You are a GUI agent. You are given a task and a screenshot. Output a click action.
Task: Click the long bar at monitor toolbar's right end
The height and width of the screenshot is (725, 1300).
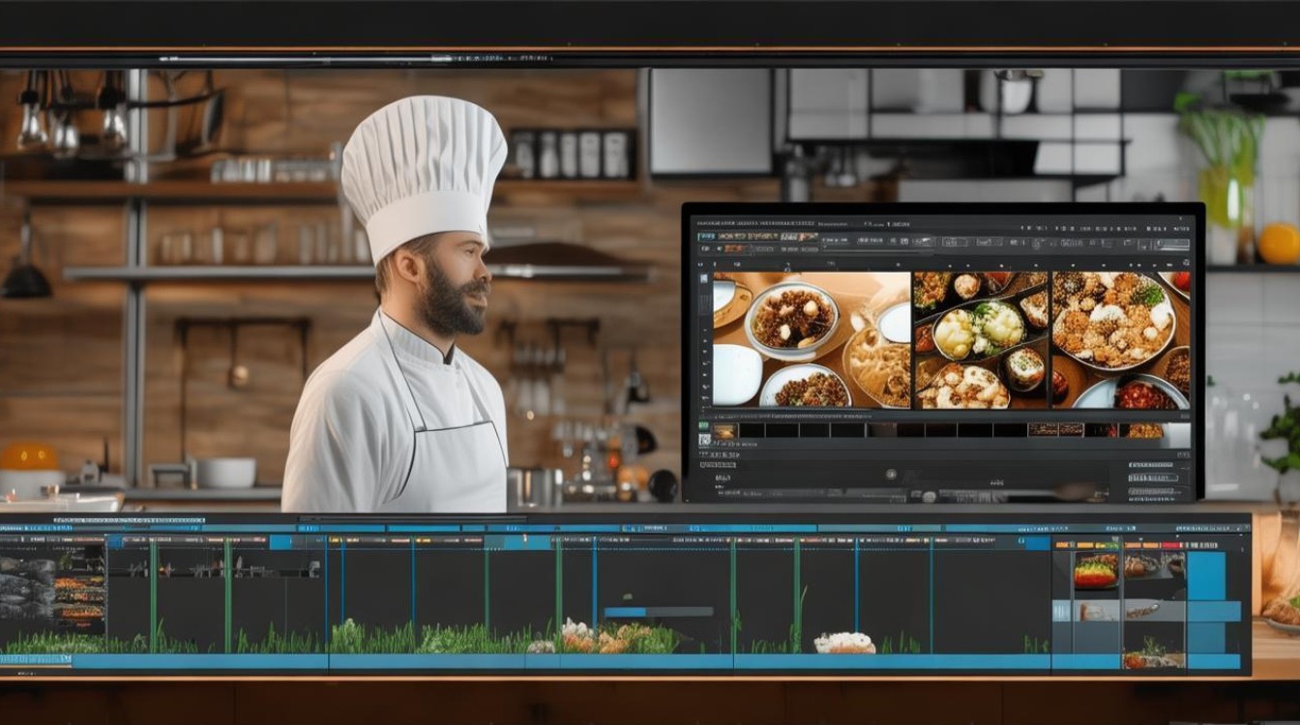[x=1173, y=245]
